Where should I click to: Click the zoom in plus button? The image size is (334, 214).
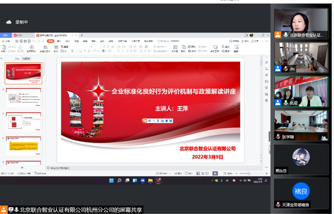(x=267, y=173)
